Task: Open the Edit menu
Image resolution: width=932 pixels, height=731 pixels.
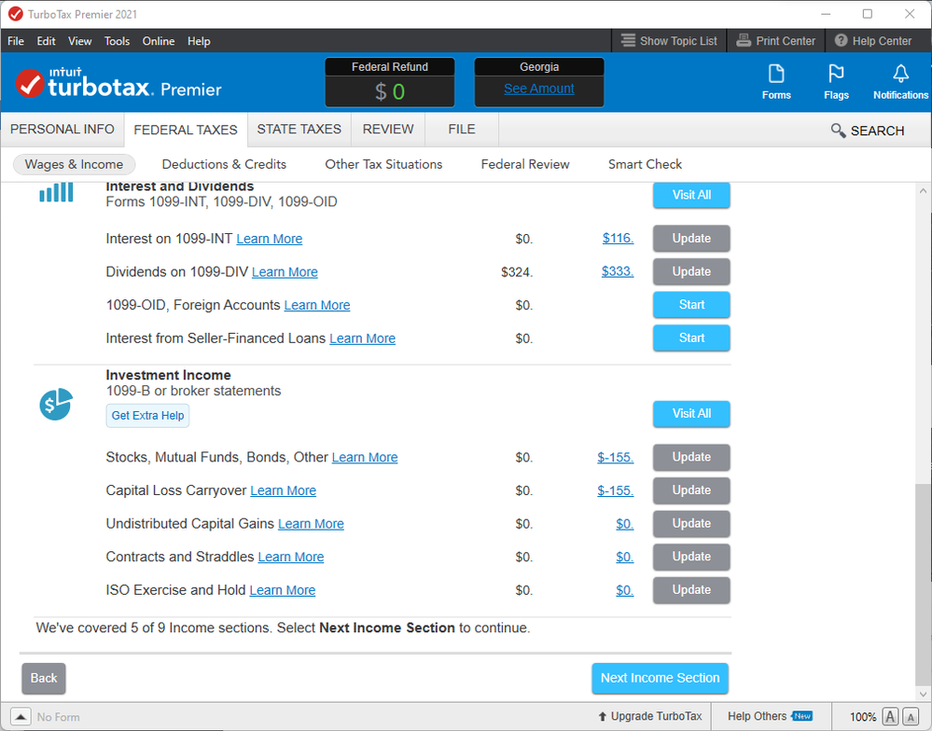Action: pos(46,41)
